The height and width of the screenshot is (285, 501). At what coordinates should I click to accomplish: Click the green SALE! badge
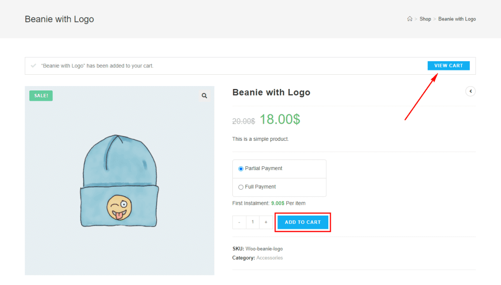click(41, 96)
